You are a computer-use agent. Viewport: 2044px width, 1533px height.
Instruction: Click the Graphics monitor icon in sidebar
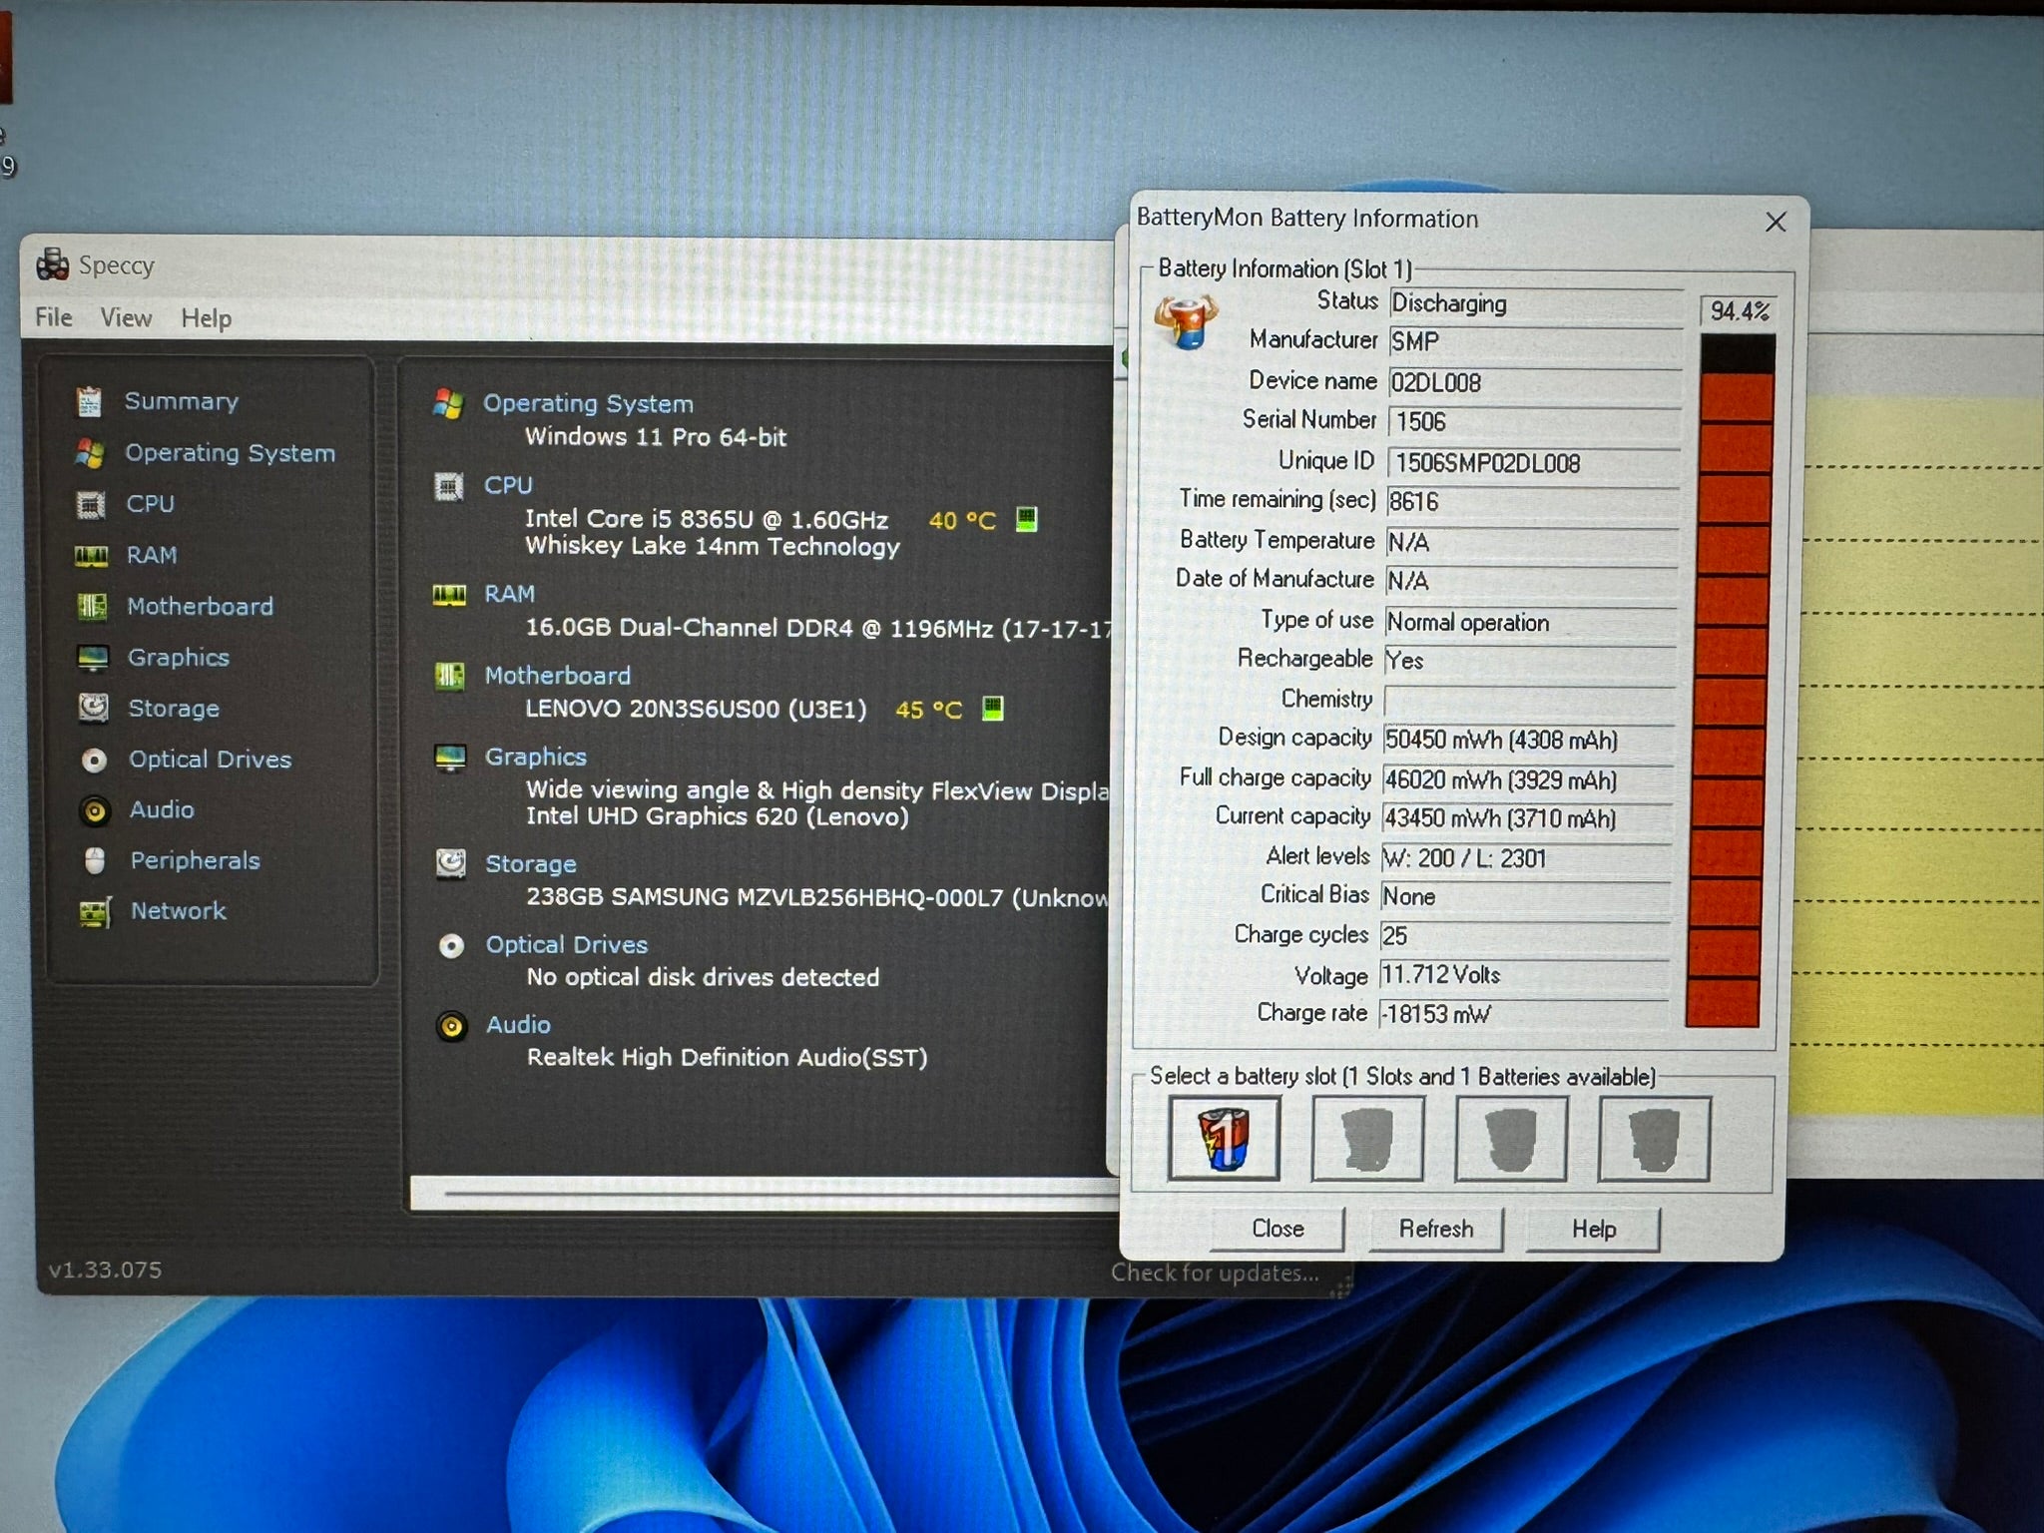(93, 658)
